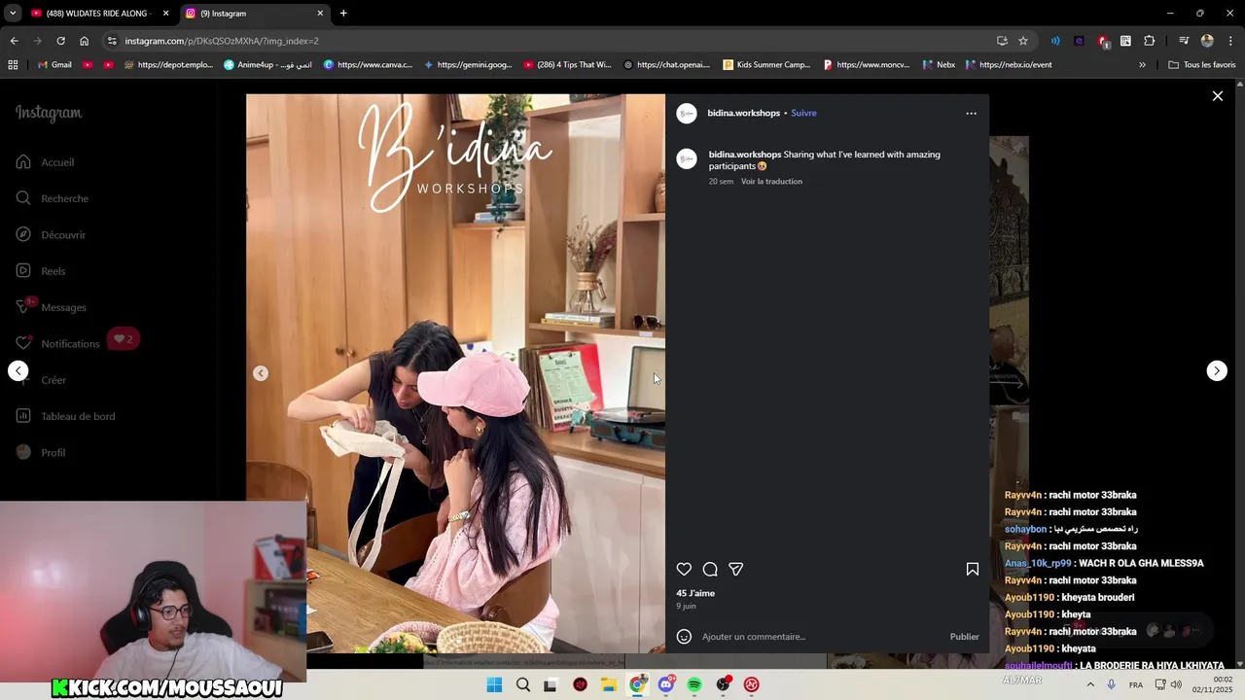Open the apps grid in bookmarks bar
The image size is (1245, 700).
pyautogui.click(x=13, y=65)
